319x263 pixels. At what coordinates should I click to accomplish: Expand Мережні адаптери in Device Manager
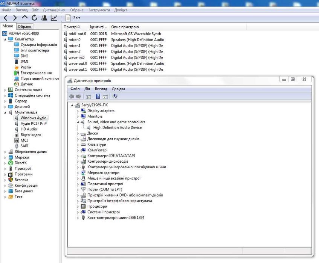[78, 173]
